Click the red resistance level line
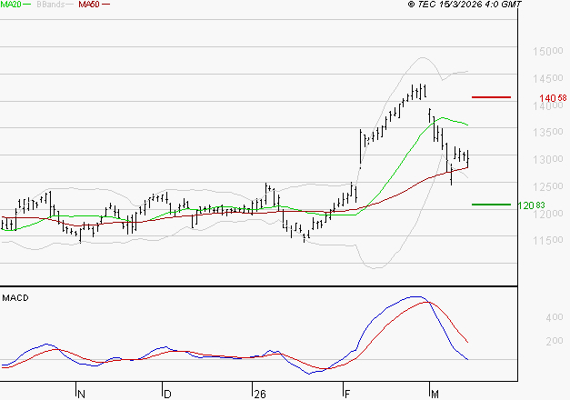 coord(491,97)
